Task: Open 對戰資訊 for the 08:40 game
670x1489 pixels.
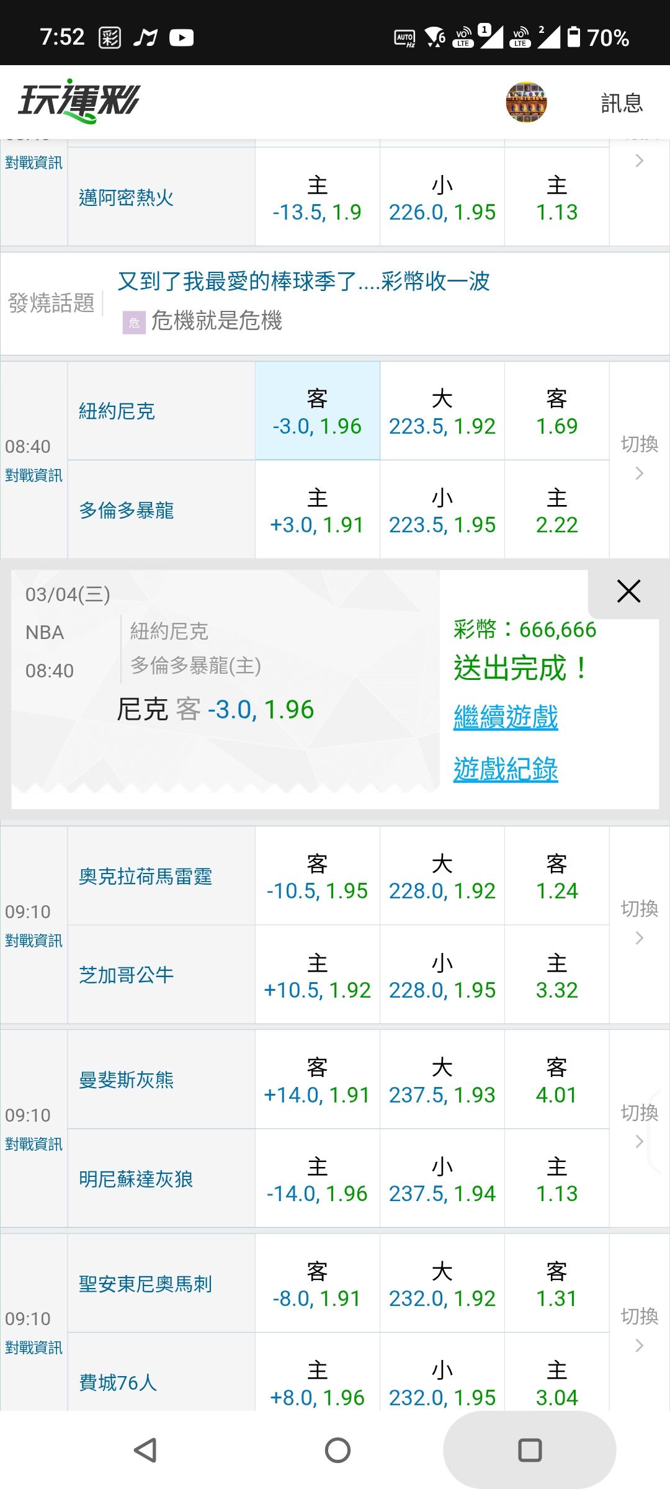Action: coord(33,476)
